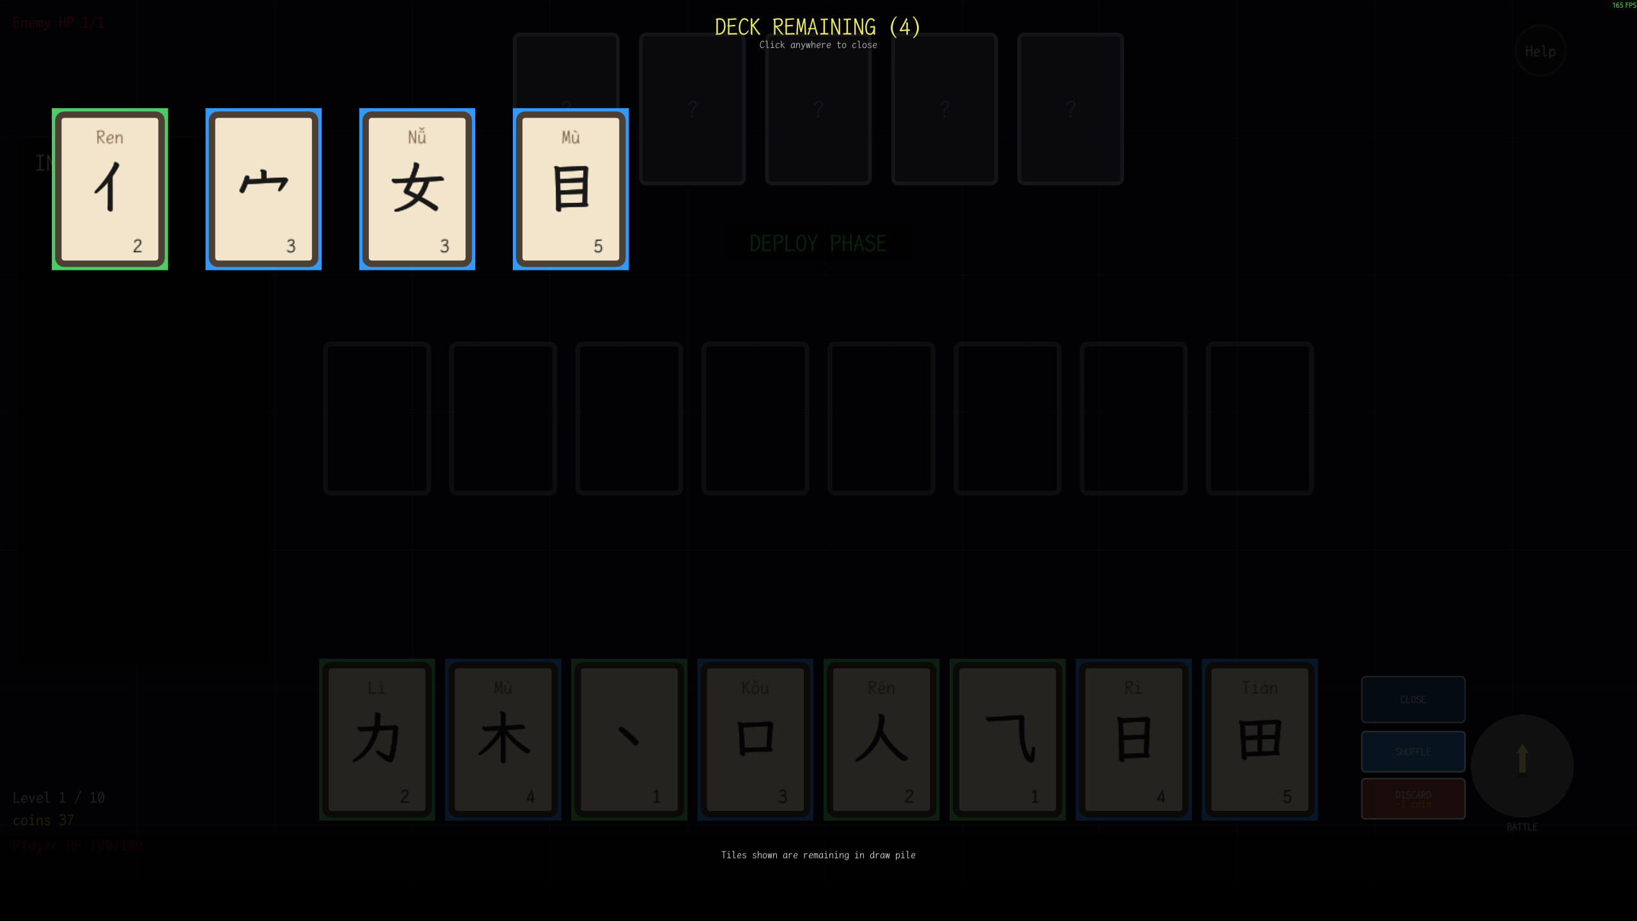This screenshot has width=1637, height=921.
Task: Click the Rén person tile worth 2
Action: (x=882, y=742)
